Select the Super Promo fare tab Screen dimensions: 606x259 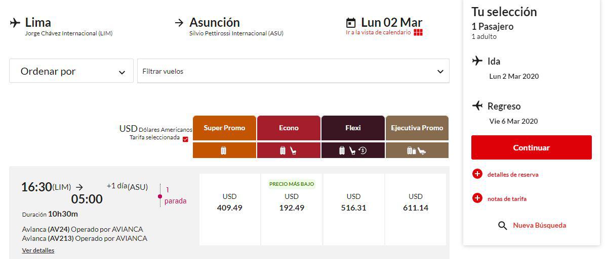point(224,128)
